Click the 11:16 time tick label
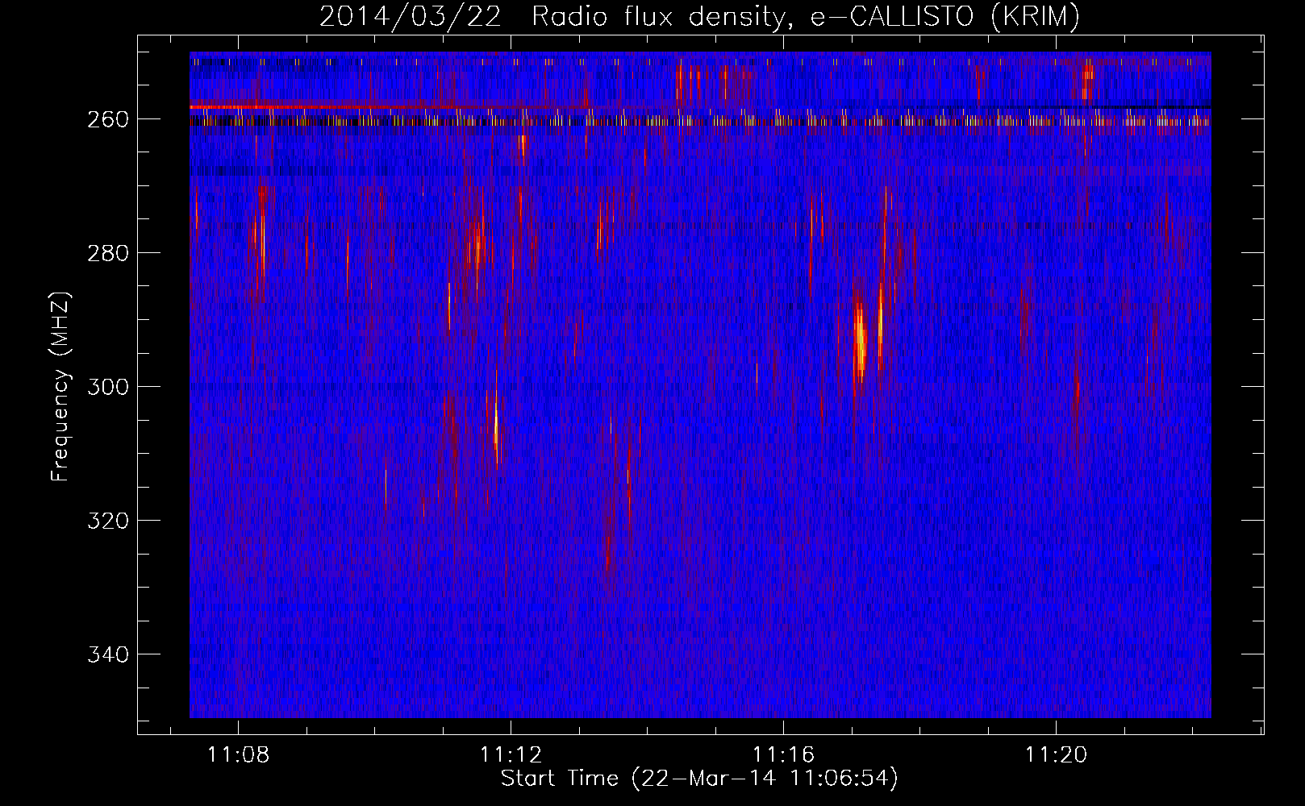1305x806 pixels. point(784,755)
